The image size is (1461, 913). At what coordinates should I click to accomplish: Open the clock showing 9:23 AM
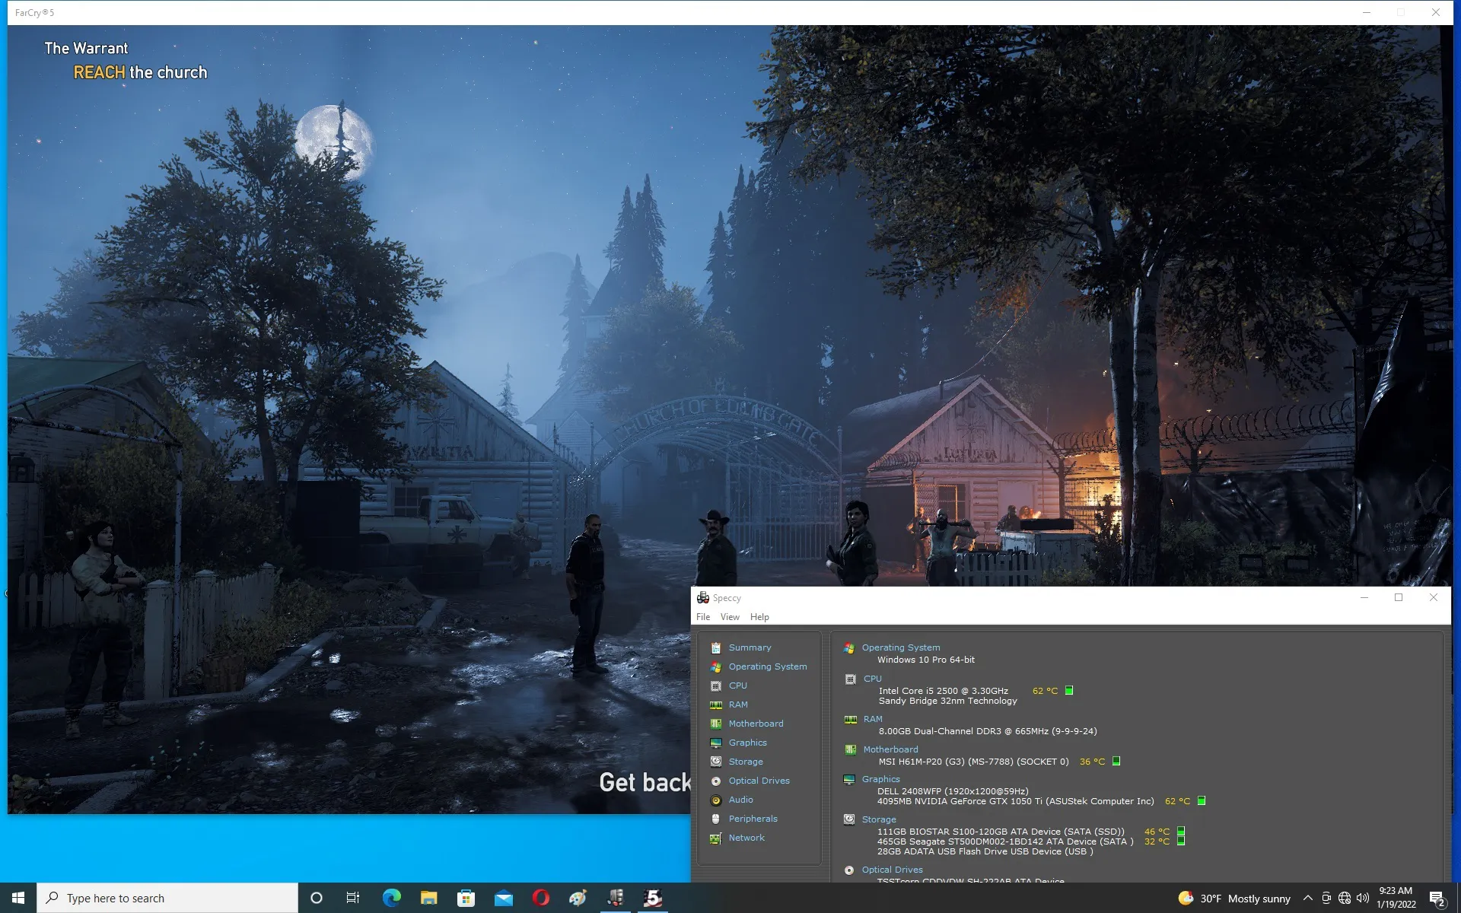coord(1396,898)
